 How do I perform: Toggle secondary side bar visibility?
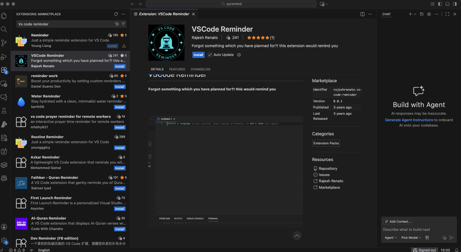[x=455, y=4]
